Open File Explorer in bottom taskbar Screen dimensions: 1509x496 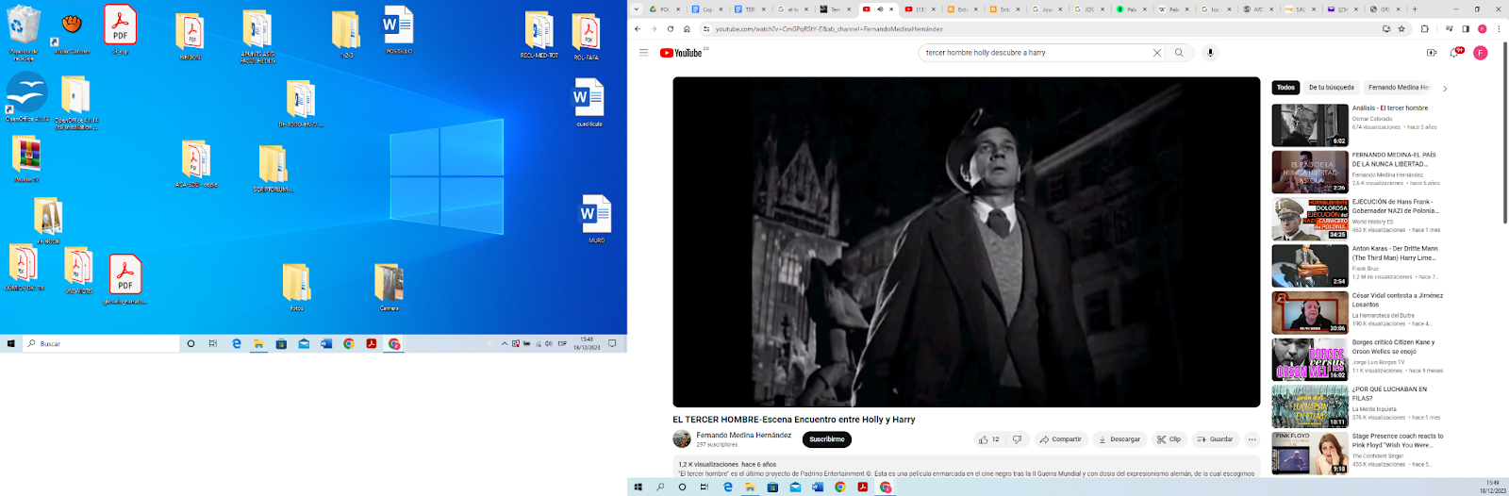click(750, 488)
